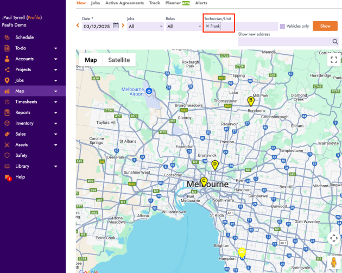Remove the Frank technician tag
The width and height of the screenshot is (342, 273).
click(x=207, y=26)
